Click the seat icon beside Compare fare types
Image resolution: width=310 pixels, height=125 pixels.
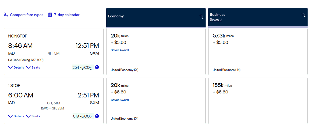[x=6, y=15]
